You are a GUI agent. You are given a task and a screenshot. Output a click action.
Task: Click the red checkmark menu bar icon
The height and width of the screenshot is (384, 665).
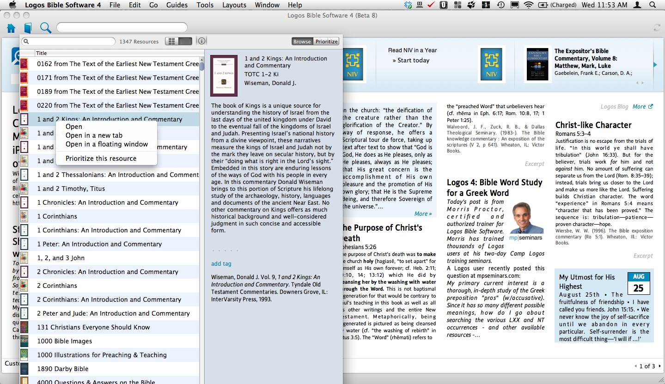tap(432, 5)
